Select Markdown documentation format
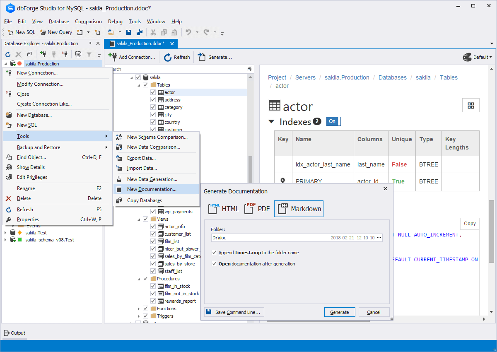497x352 pixels. pyautogui.click(x=299, y=209)
